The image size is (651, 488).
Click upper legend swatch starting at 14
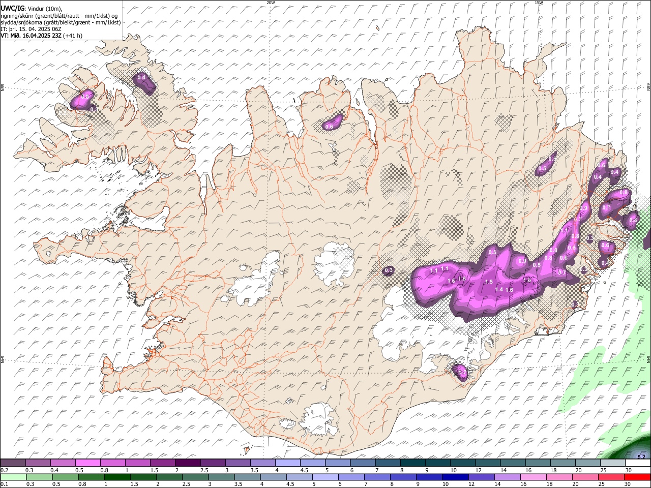pyautogui.click(x=512, y=463)
